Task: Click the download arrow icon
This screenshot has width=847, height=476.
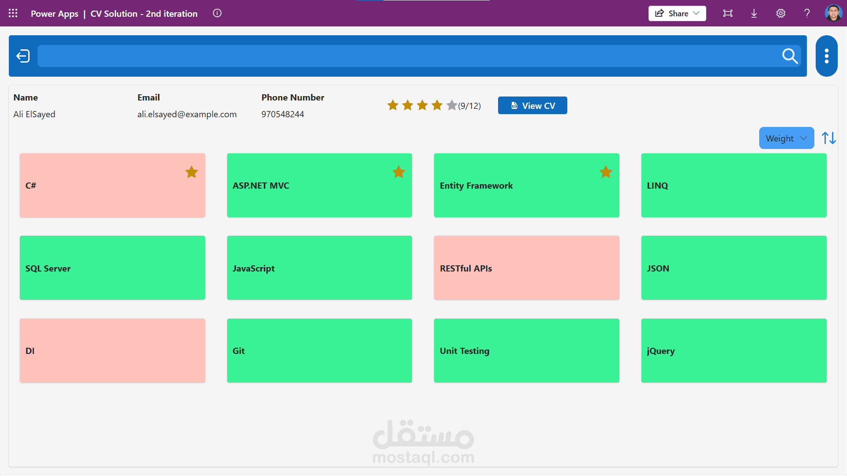Action: (754, 13)
